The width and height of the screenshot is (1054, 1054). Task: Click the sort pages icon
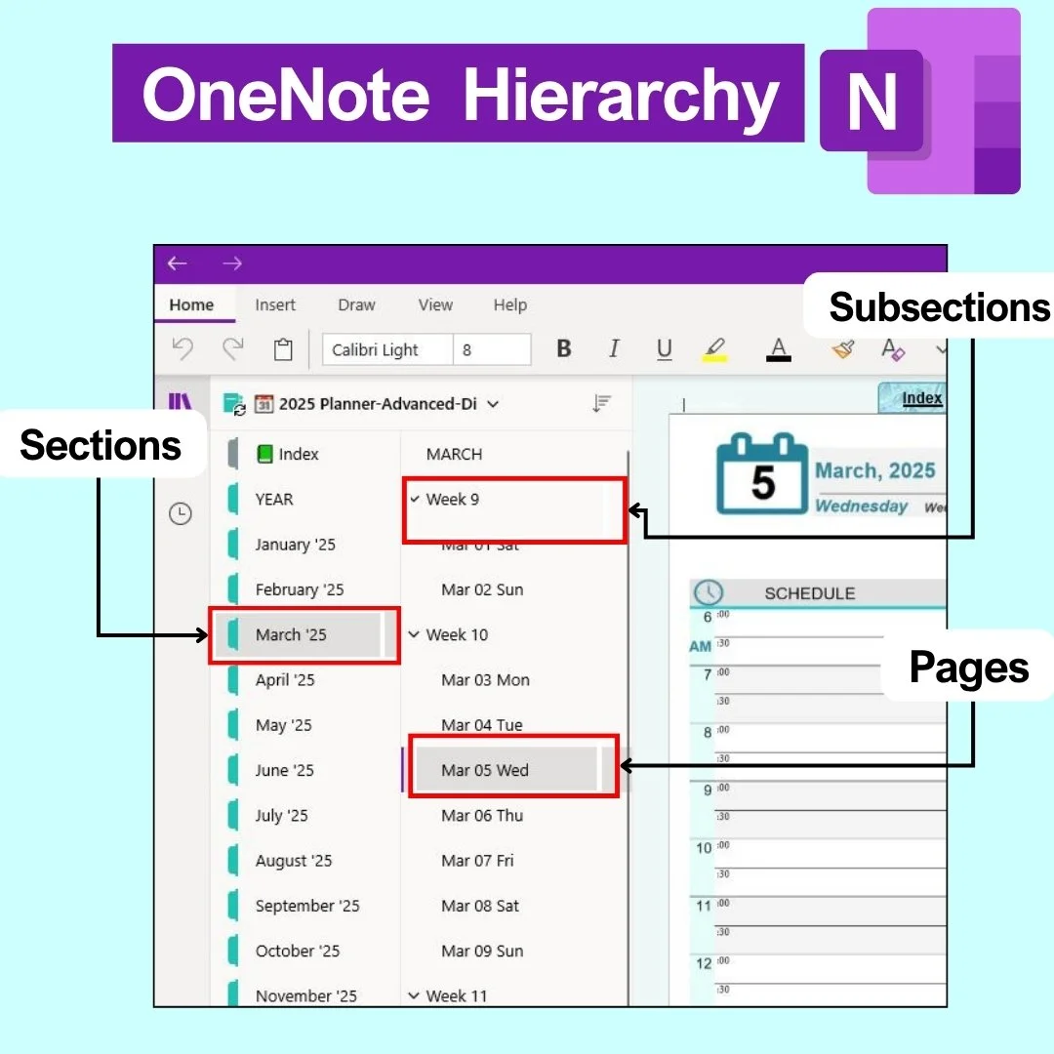pyautogui.click(x=601, y=403)
